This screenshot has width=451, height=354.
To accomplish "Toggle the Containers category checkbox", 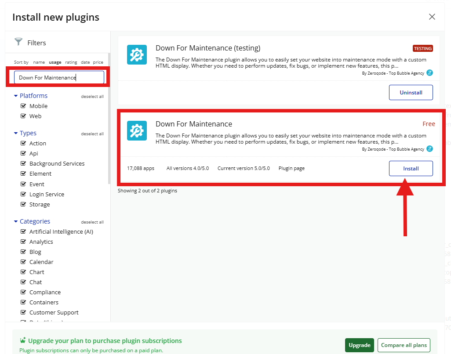I will pyautogui.click(x=23, y=302).
